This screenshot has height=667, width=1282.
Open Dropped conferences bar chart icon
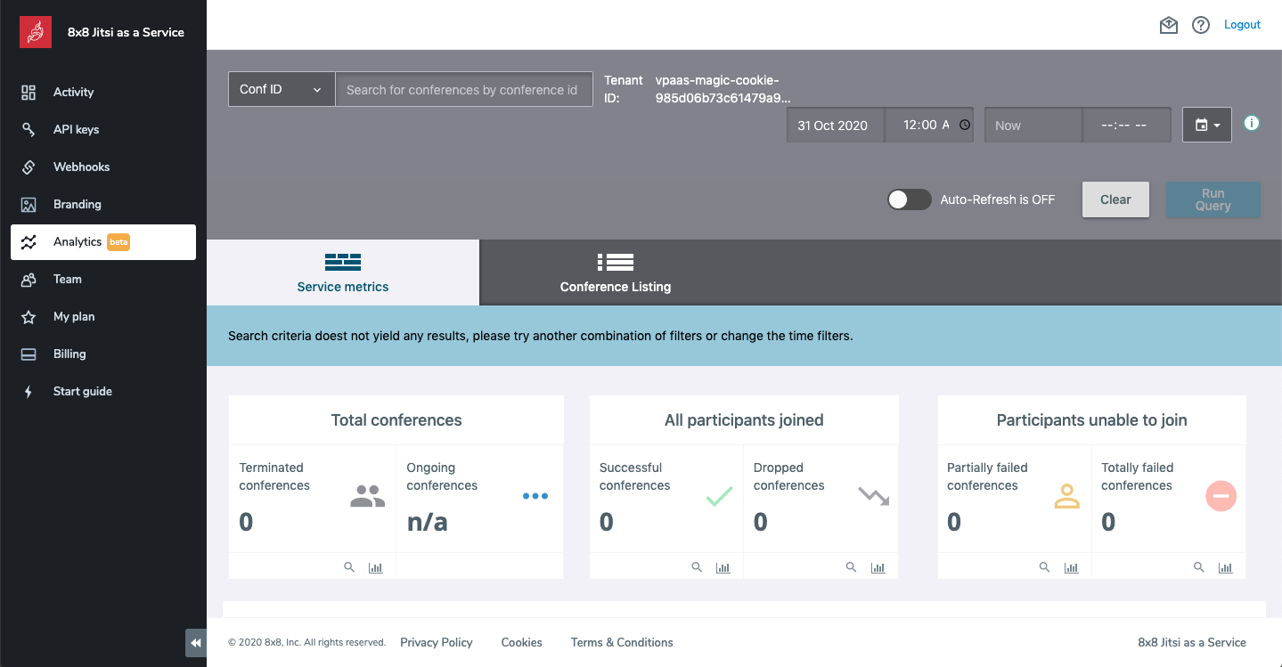pos(878,567)
